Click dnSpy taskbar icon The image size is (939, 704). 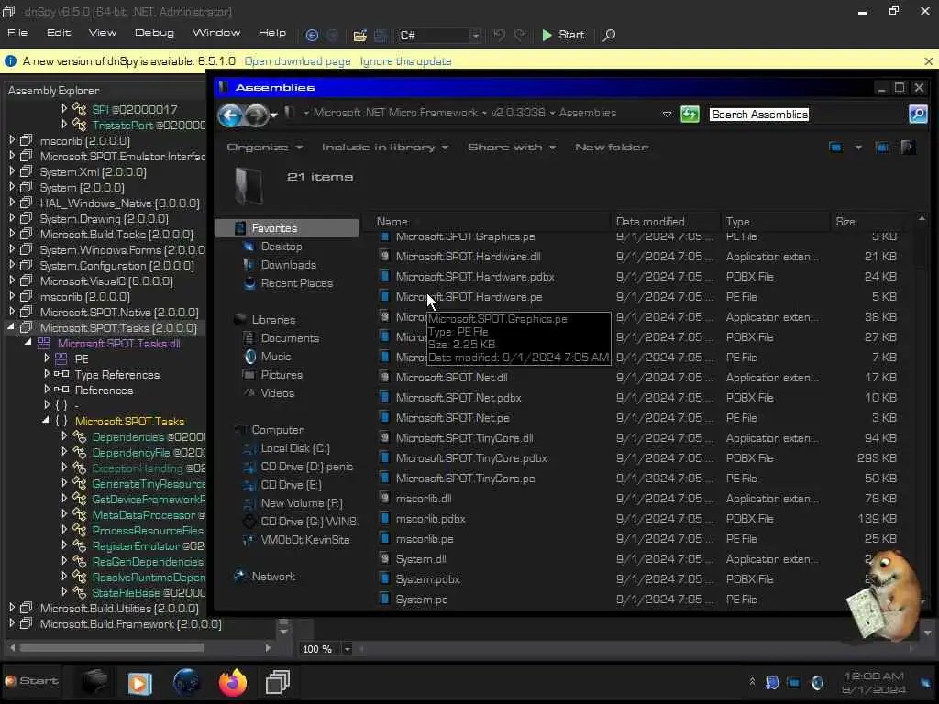coord(277,682)
